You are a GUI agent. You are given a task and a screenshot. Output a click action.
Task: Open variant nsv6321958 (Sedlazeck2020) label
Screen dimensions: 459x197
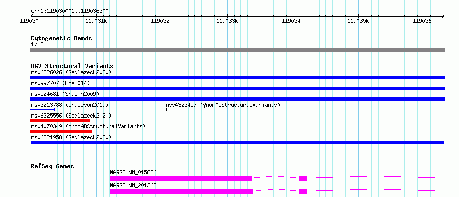point(71,137)
